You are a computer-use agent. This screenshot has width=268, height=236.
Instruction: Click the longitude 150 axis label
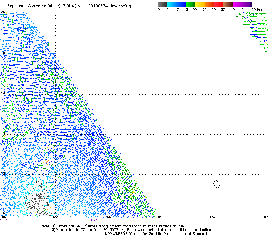point(3,217)
